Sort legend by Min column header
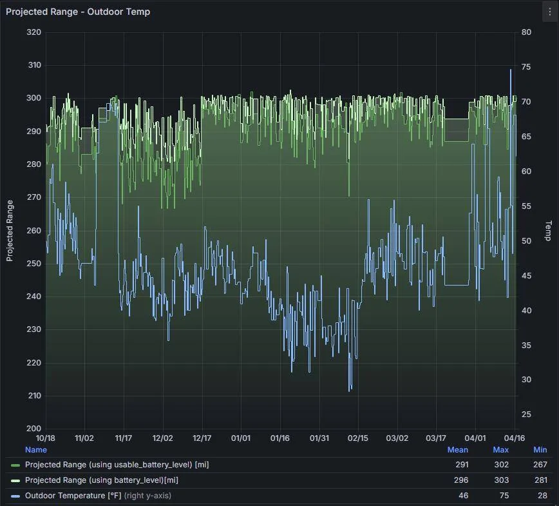This screenshot has height=506, width=559. tap(540, 450)
